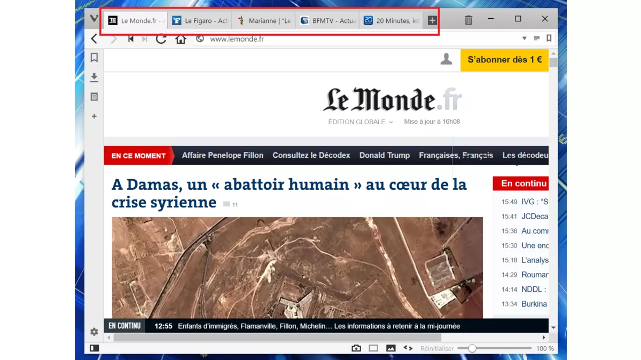Click the site info globe icon
Image resolution: width=641 pixels, height=360 pixels.
pyautogui.click(x=200, y=38)
